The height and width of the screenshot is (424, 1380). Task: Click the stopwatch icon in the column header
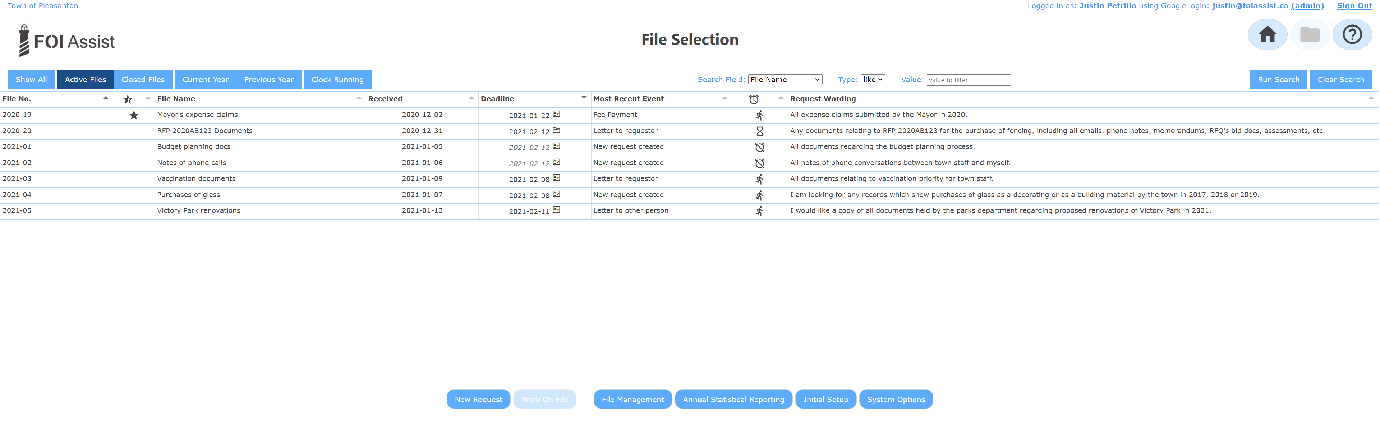coord(753,99)
